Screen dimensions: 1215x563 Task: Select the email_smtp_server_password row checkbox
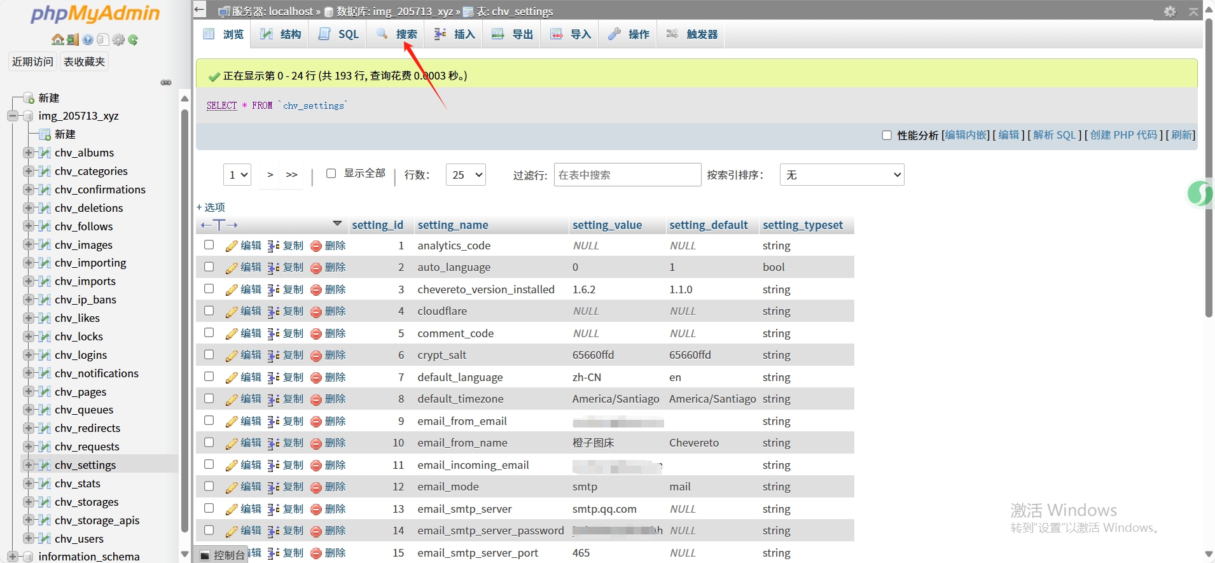coord(209,530)
